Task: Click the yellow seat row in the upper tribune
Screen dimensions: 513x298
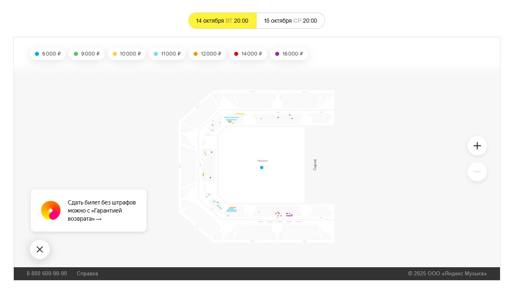Action: point(240,114)
